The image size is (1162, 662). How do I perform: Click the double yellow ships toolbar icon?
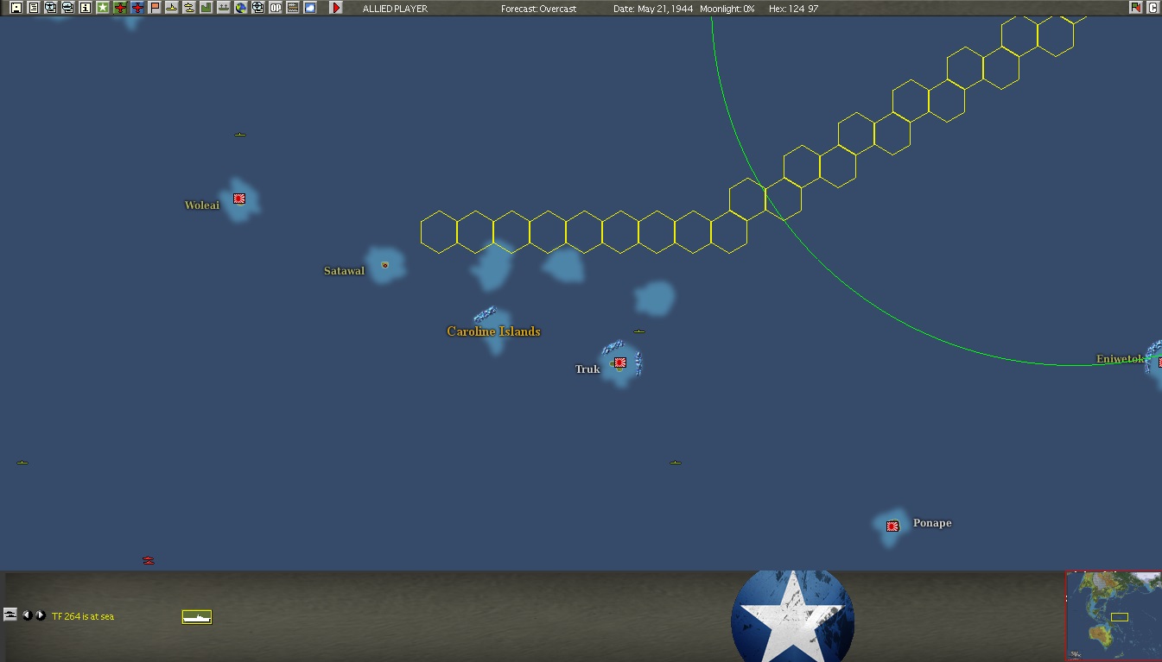pyautogui.click(x=188, y=8)
